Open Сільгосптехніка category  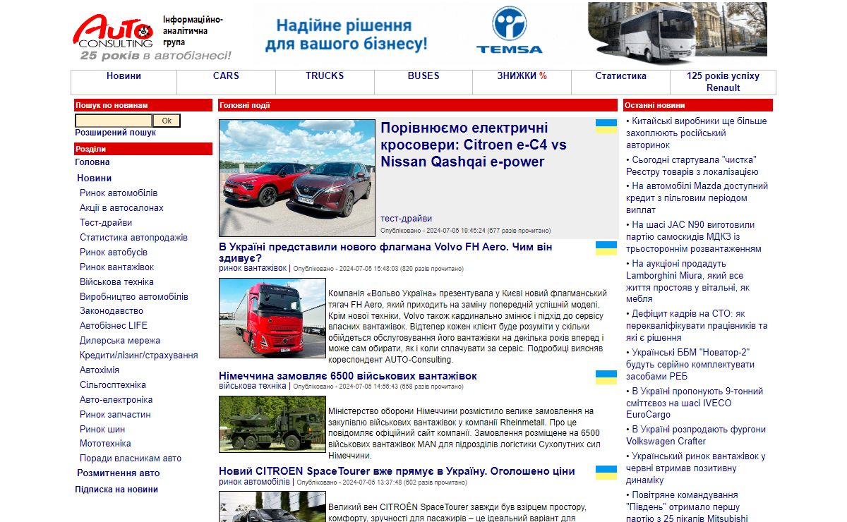113,385
